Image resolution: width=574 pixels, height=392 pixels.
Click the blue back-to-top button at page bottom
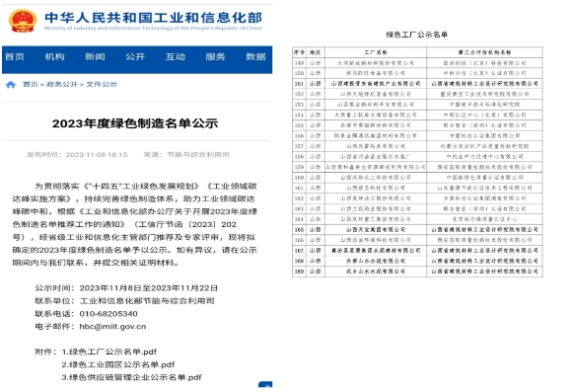coord(265,384)
